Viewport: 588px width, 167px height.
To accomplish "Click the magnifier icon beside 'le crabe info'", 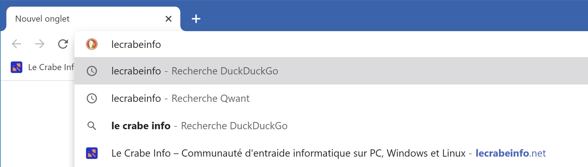I will [92, 126].
